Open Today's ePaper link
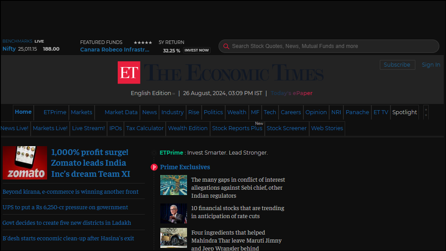446x251 pixels. 291,93
